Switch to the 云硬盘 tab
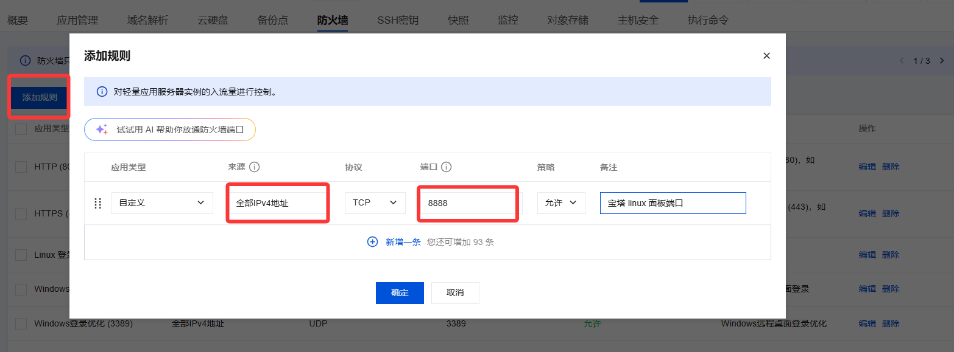This screenshot has width=954, height=352. (x=213, y=20)
